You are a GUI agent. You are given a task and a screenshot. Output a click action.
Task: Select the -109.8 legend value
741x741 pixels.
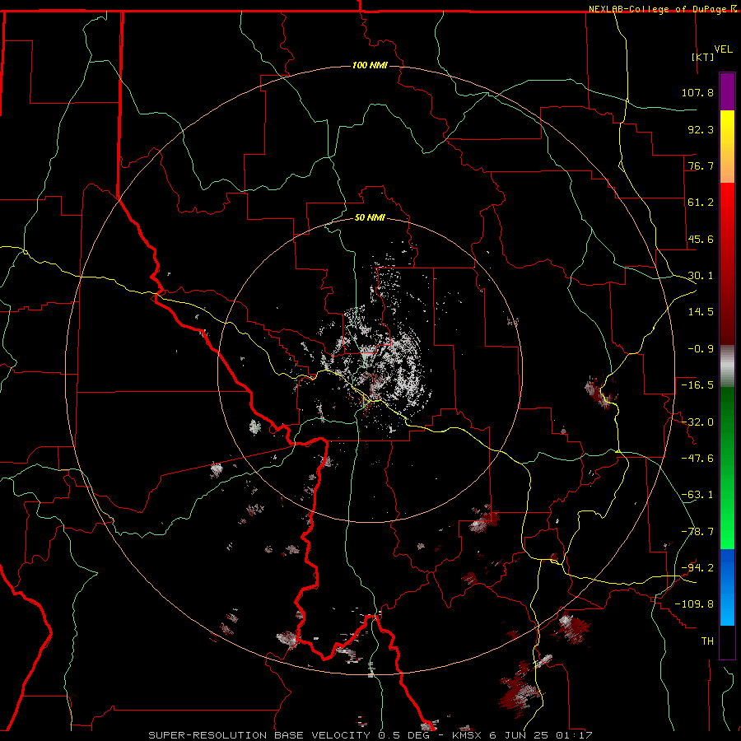[x=694, y=604]
